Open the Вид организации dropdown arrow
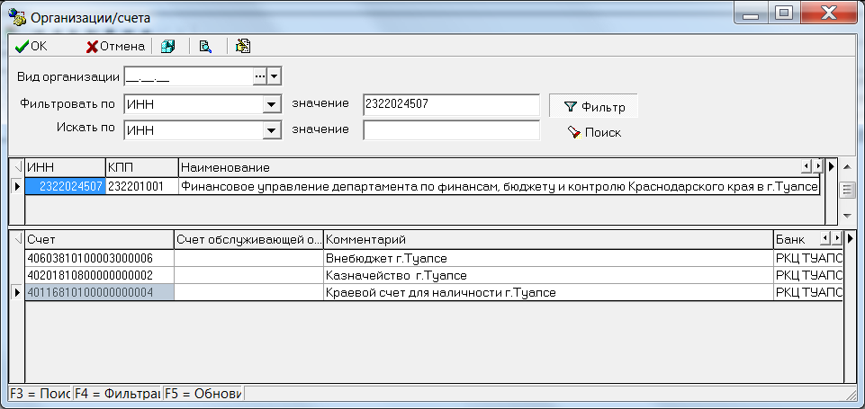 (275, 77)
